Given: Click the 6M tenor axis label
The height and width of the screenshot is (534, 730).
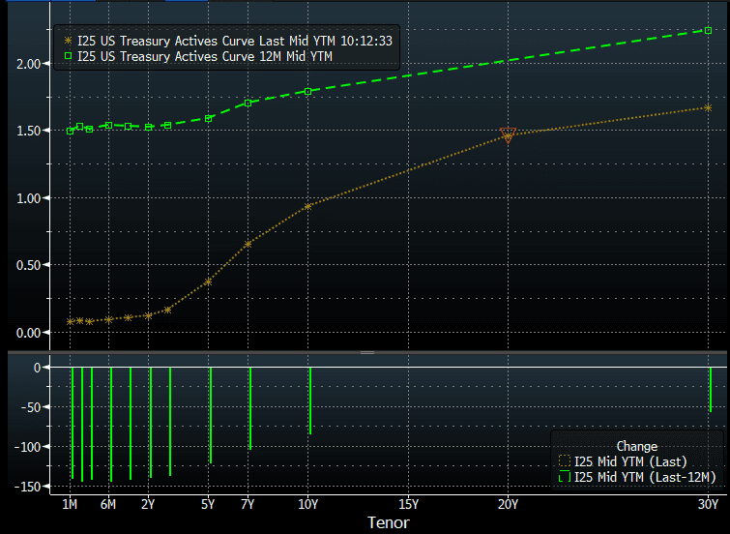Looking at the screenshot, I should [108, 505].
